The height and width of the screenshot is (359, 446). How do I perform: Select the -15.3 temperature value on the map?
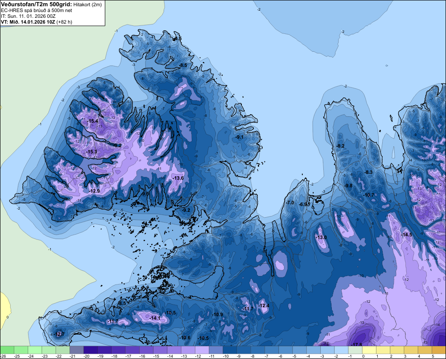pyautogui.click(x=91, y=152)
